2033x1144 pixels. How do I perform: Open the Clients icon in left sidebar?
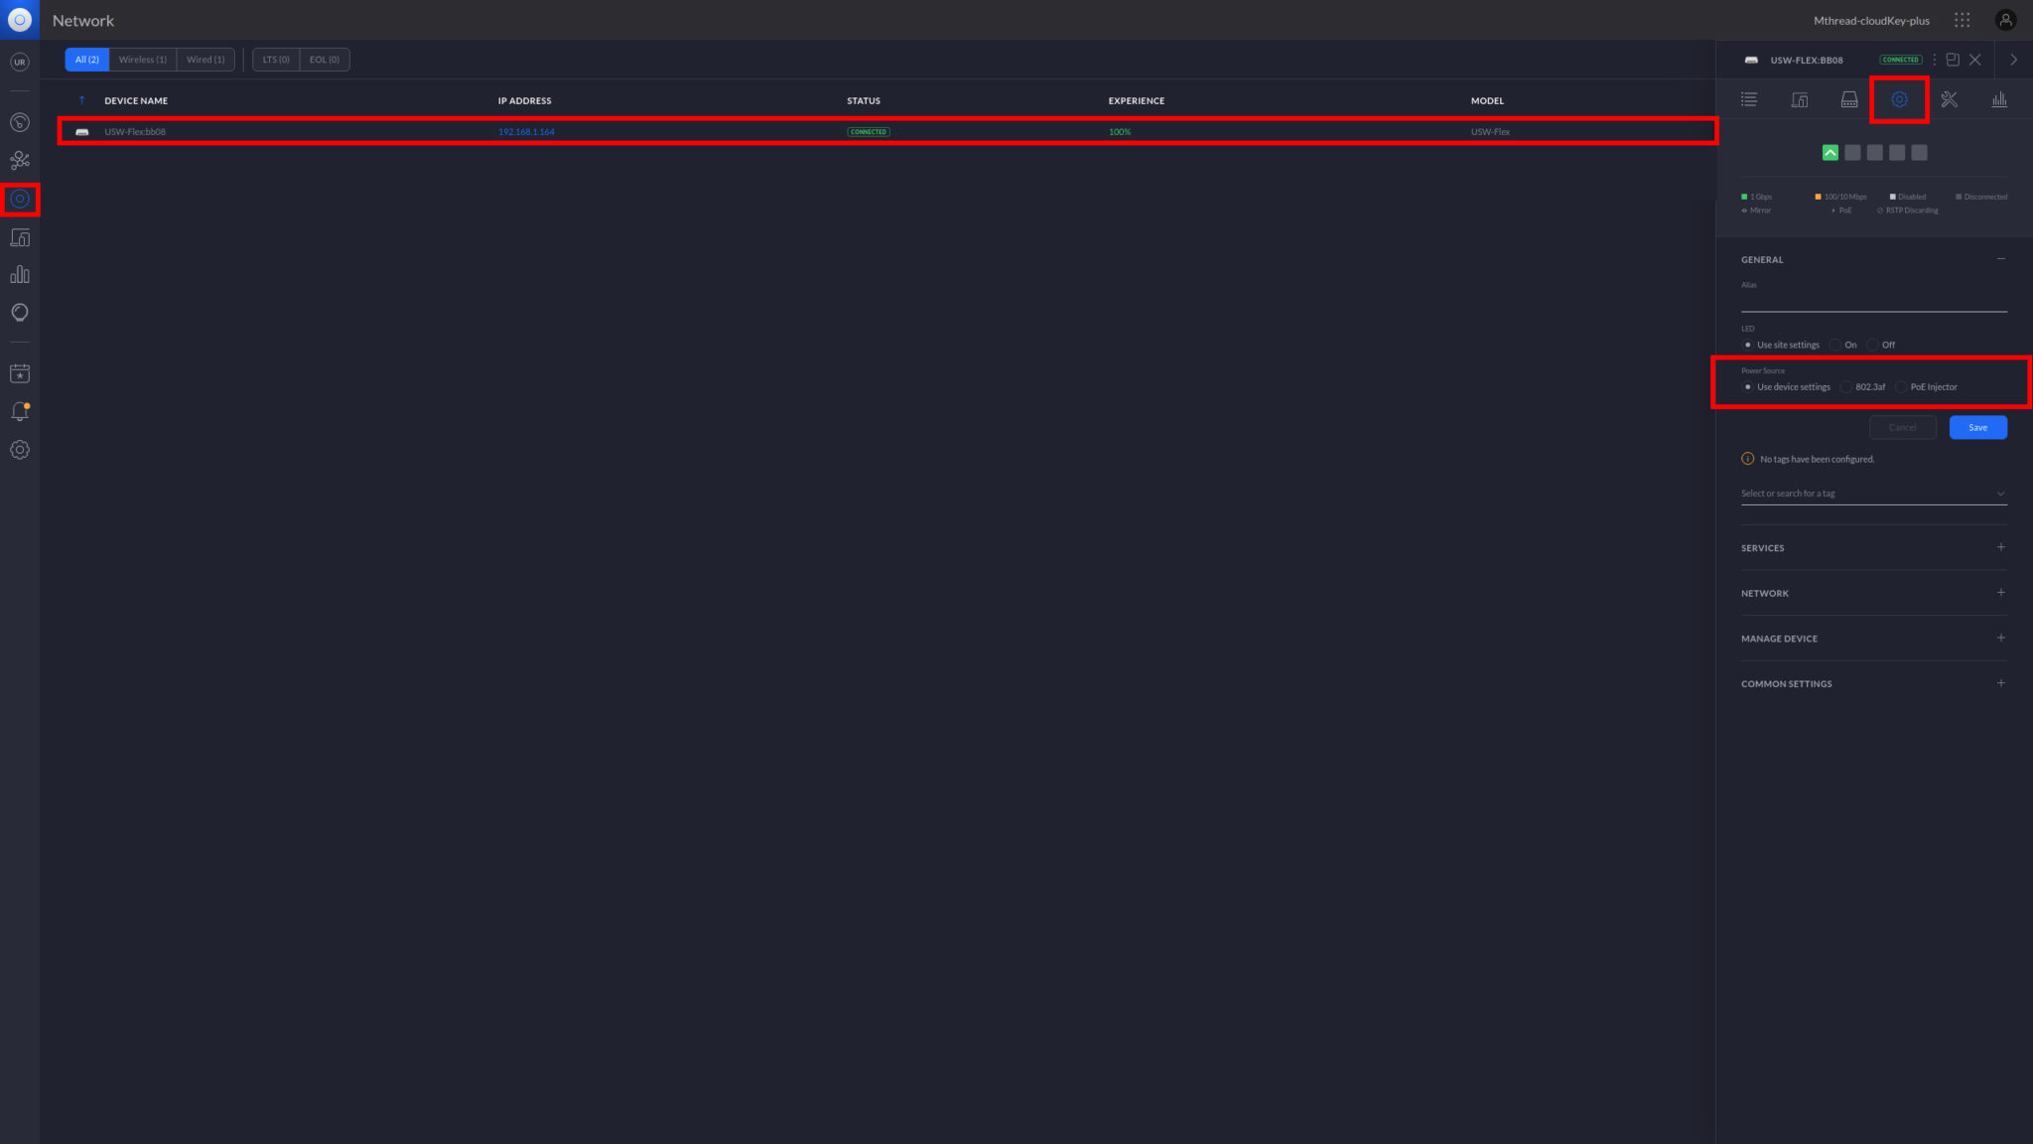pos(20,237)
